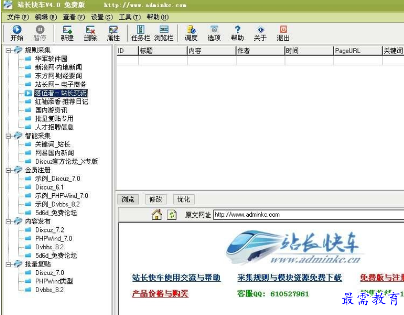Open the 工具(T) menu
This screenshot has height=315, width=404.
(x=130, y=17)
